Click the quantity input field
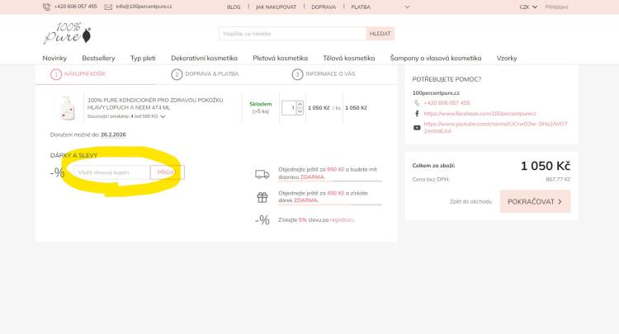 (x=289, y=108)
